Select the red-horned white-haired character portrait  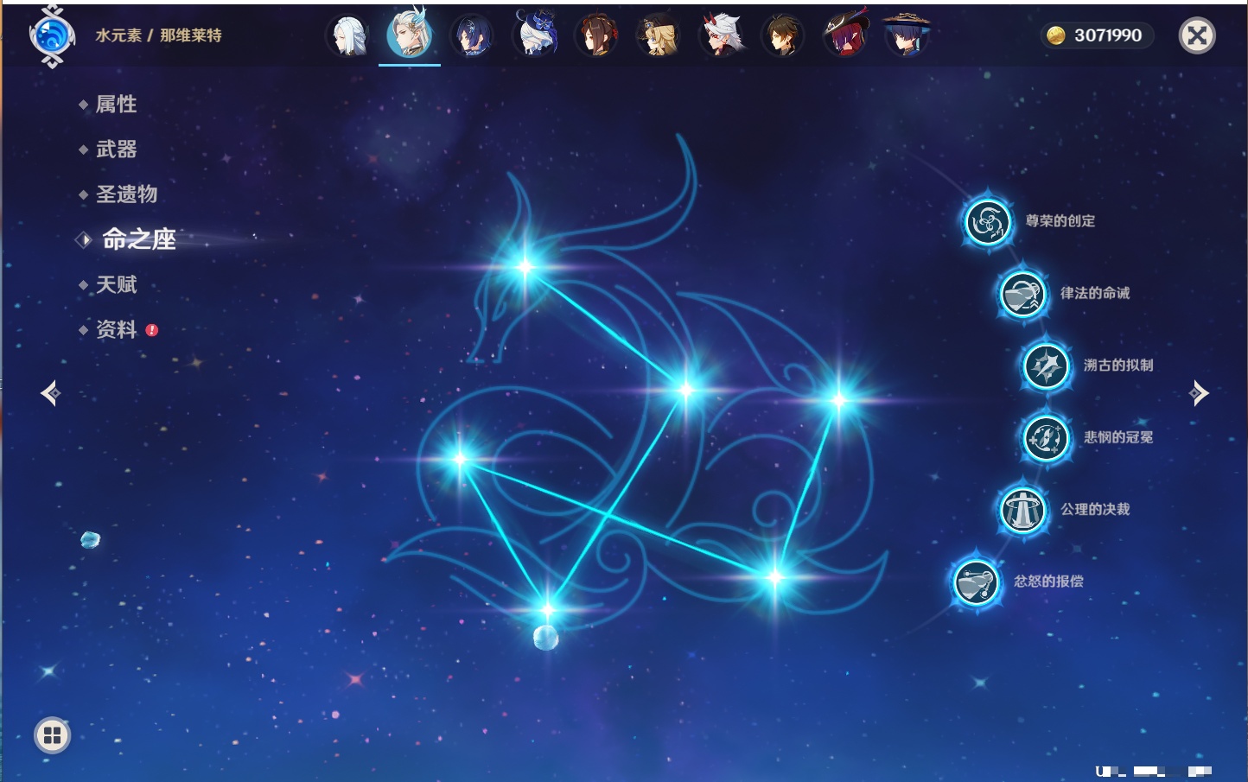721,36
